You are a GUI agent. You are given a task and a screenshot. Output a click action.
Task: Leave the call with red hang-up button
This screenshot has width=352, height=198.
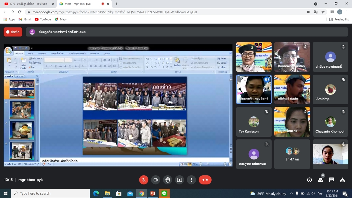205,180
